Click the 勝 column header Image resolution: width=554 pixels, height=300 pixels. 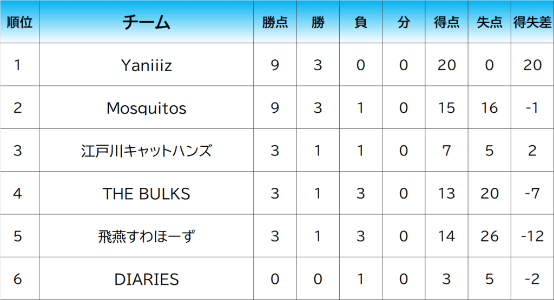[318, 22]
